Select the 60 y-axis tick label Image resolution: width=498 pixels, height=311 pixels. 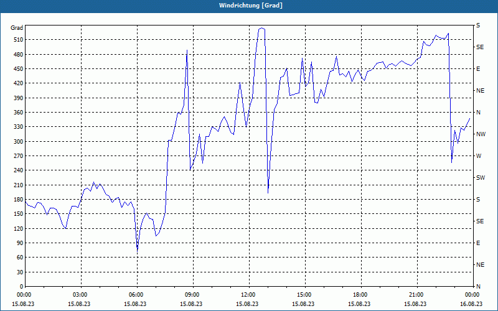(19, 258)
